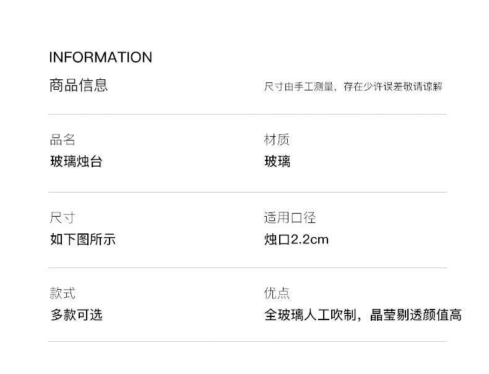Select the 烛口2.2cm diameter value
Viewport: 489px width, 374px height.
tap(296, 240)
